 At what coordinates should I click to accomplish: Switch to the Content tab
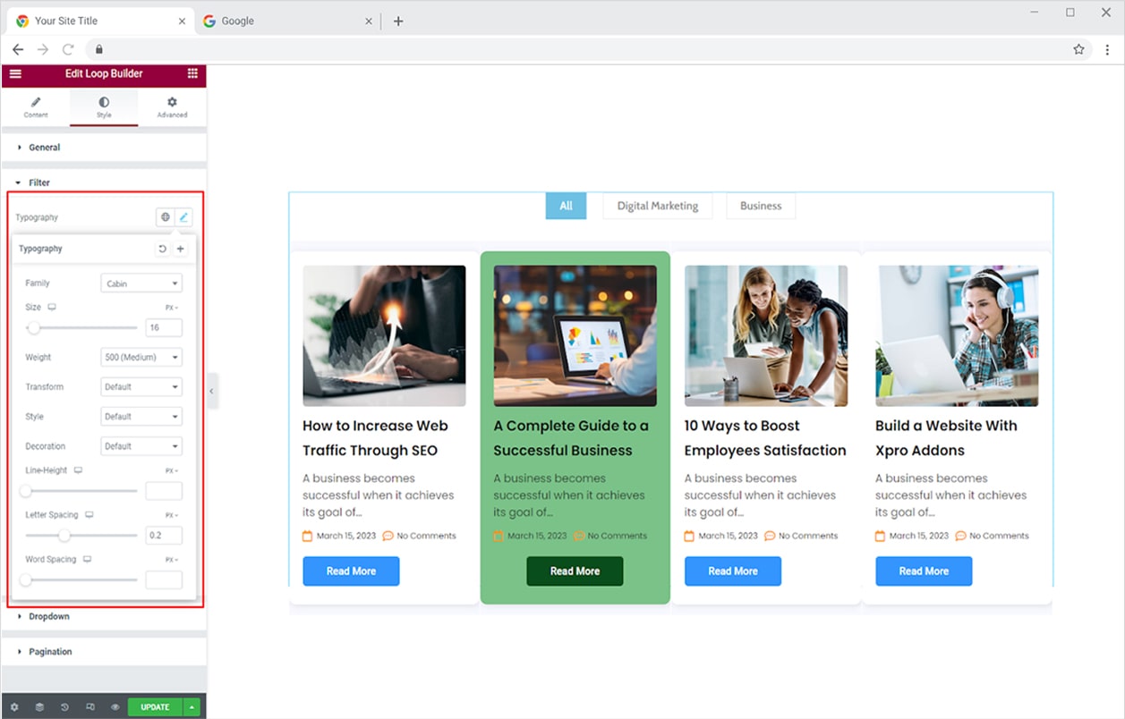point(36,107)
